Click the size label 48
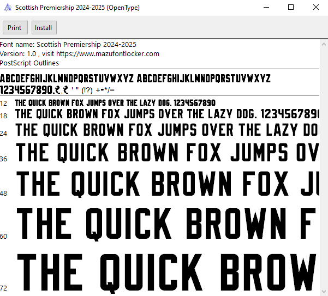 click(x=4, y=194)
